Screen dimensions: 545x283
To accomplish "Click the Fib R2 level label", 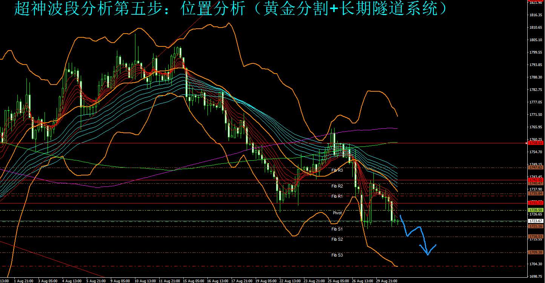I will click(337, 186).
